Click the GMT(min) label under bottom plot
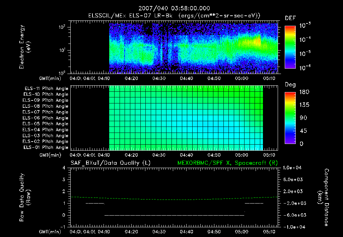This screenshot has width=343, height=237. [50, 232]
